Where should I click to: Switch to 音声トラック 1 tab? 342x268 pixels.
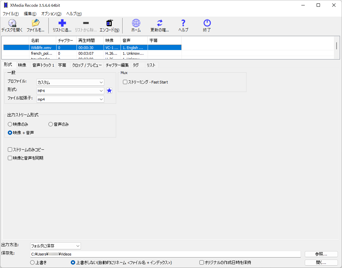click(43, 65)
